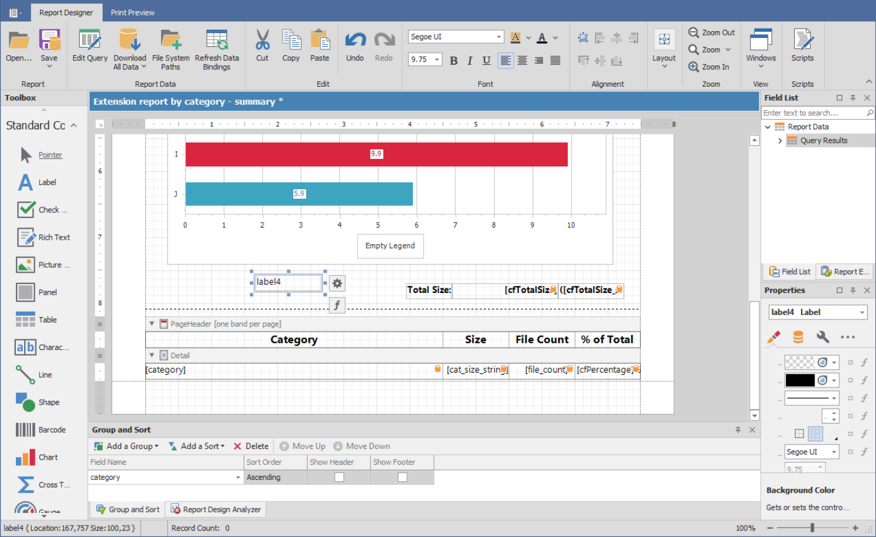Open the Report Design Analyzer tab
The width and height of the screenshot is (876, 537).
tap(216, 510)
